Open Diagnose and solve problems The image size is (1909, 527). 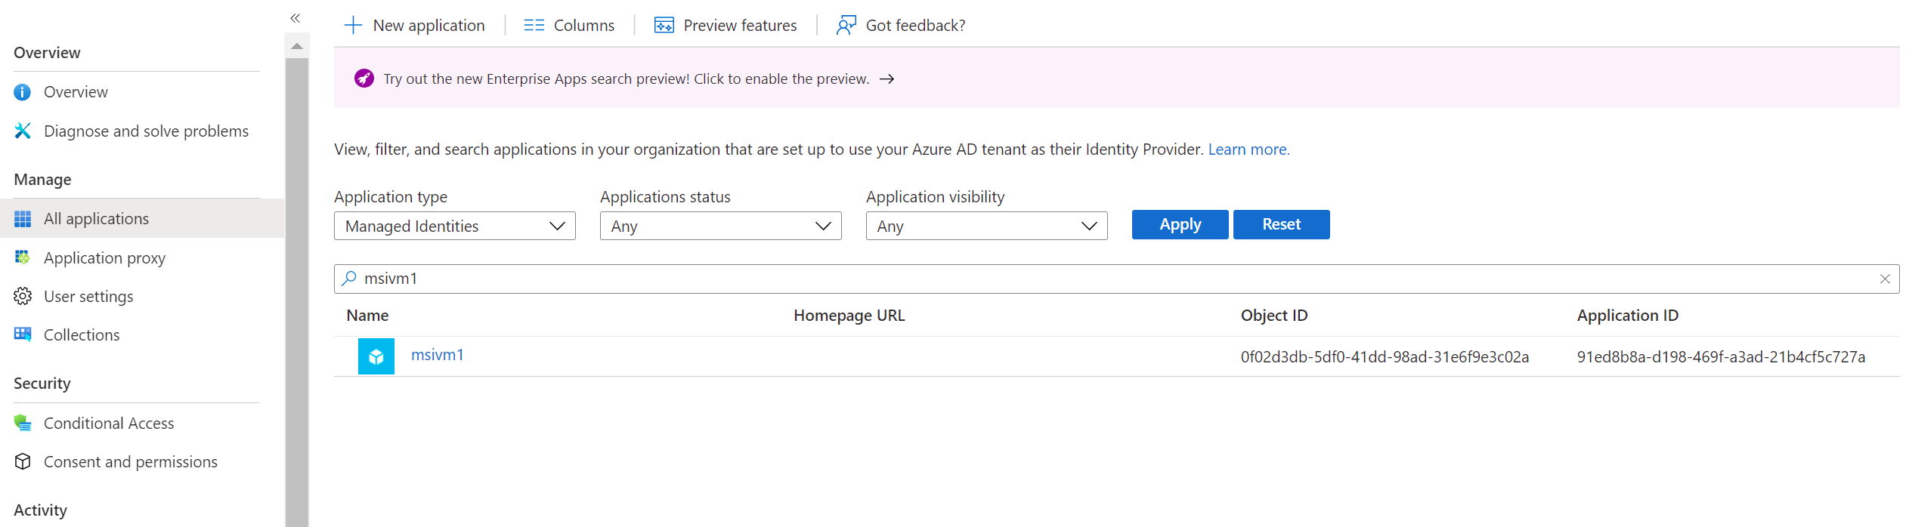(x=145, y=131)
